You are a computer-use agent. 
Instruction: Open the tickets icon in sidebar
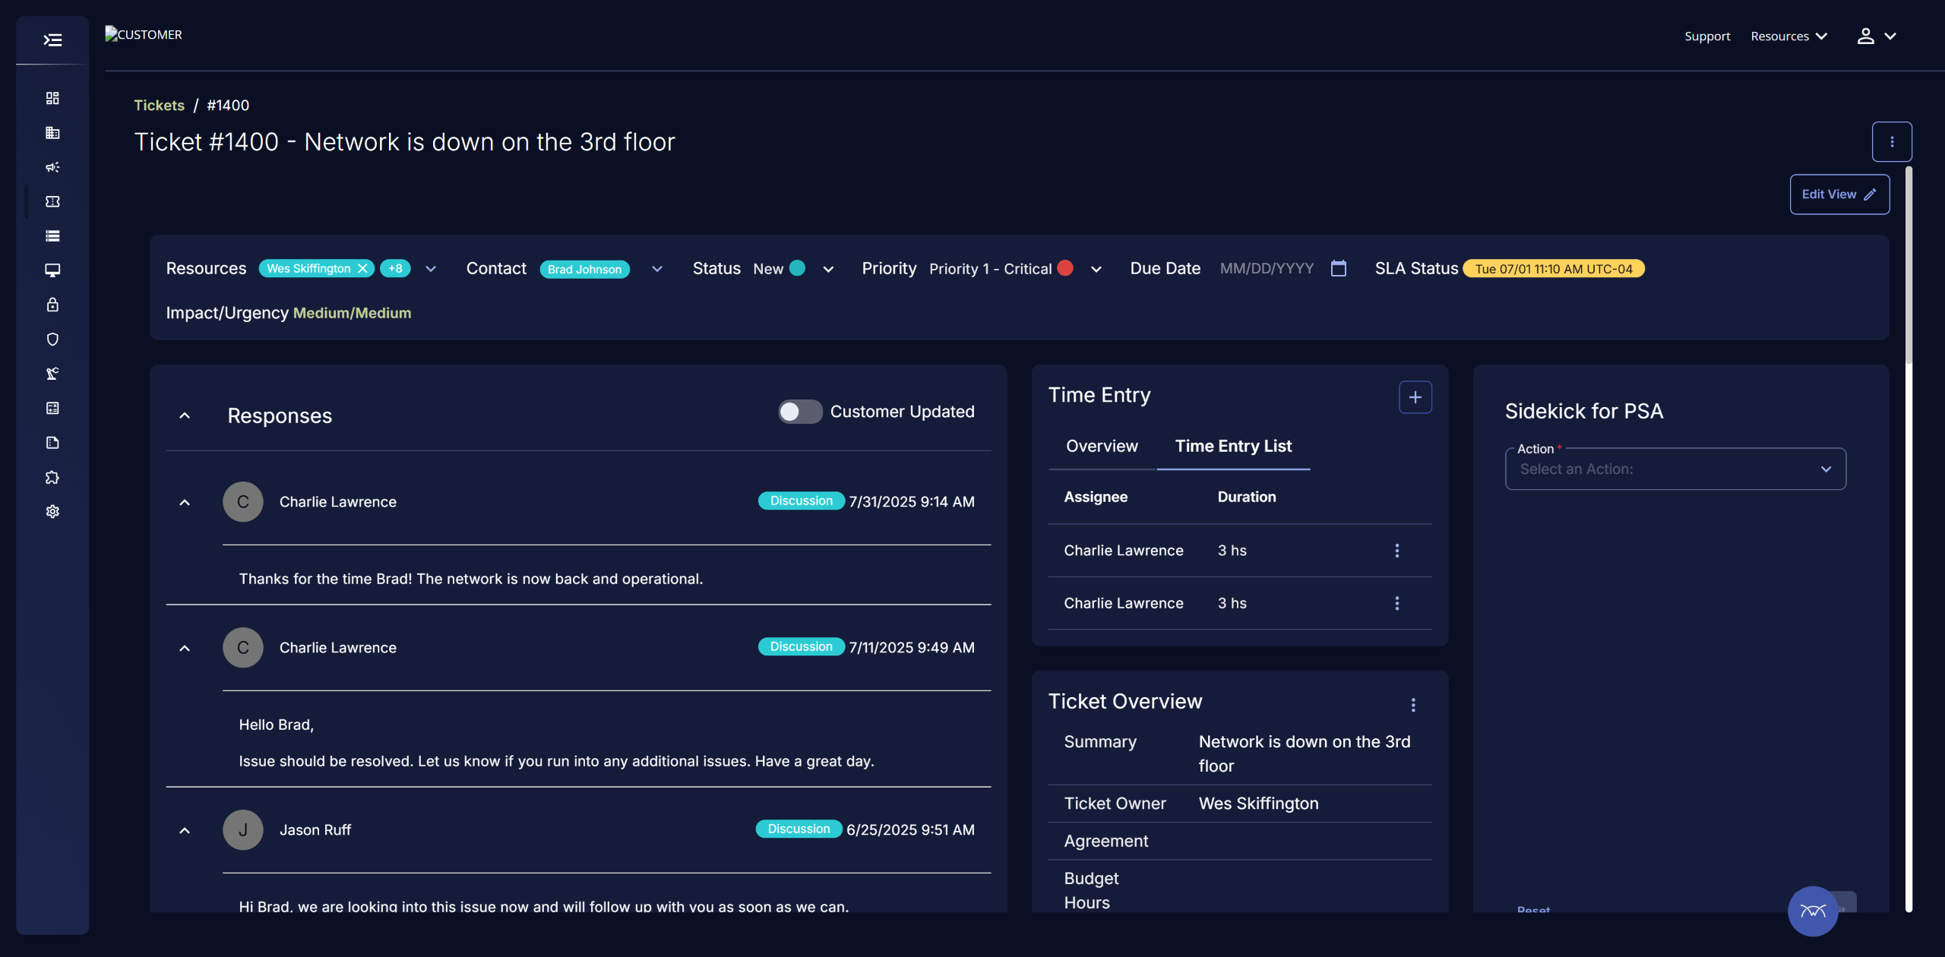[x=52, y=201]
